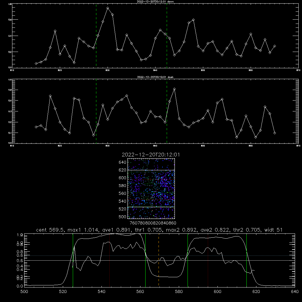This screenshot has height=302, width=302.
Task: Select left green dashed line in the dawn plot
Action: (x=96, y=36)
